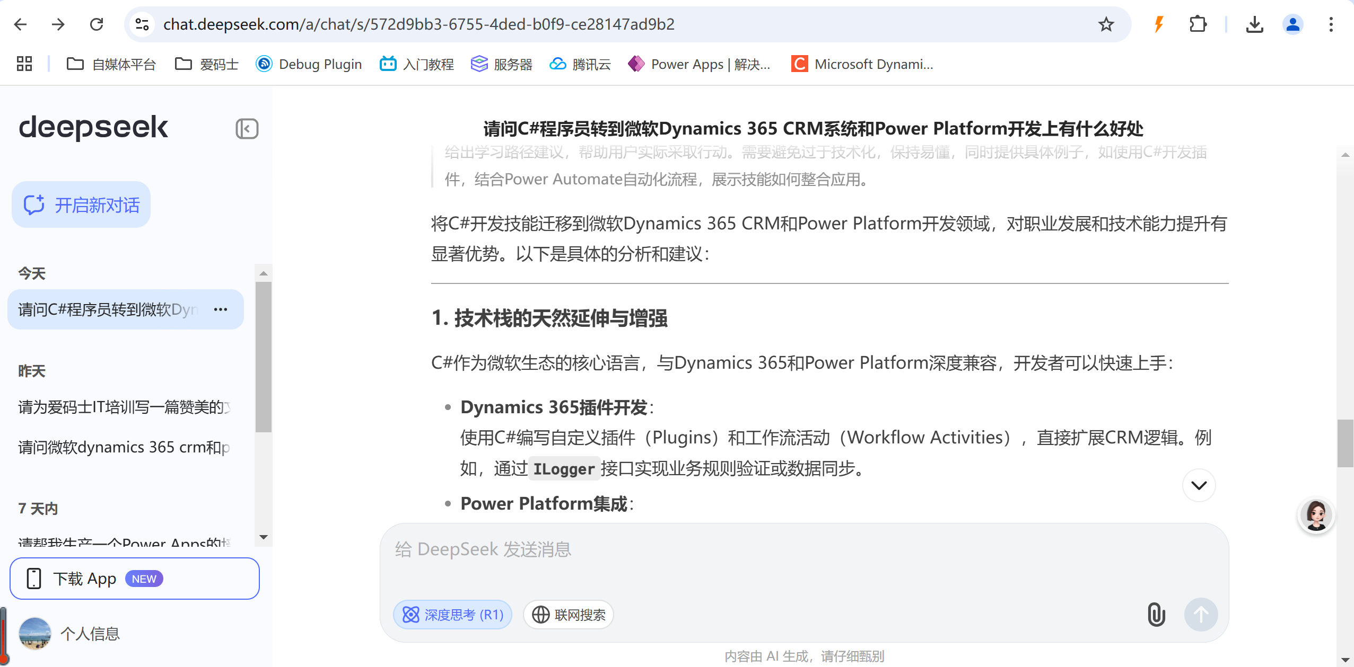Click the 下载 App button
Image resolution: width=1354 pixels, height=667 pixels.
135,579
